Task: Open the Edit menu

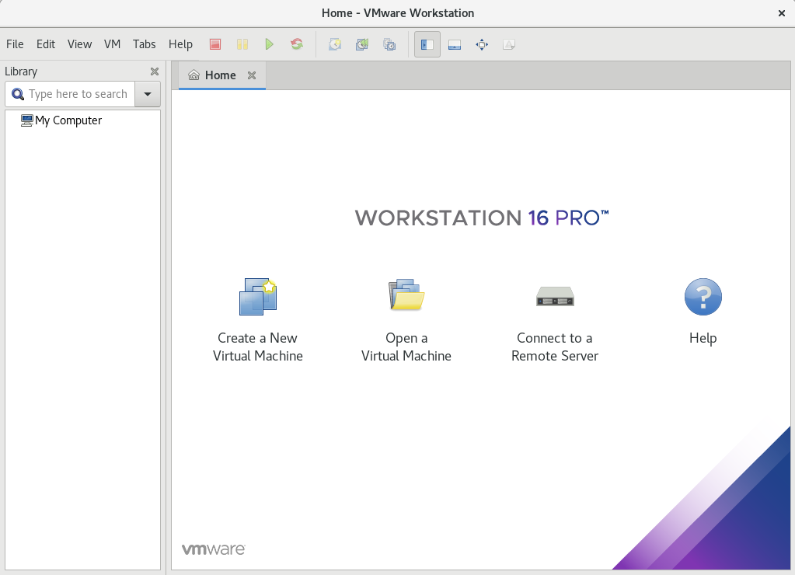Action: 46,44
